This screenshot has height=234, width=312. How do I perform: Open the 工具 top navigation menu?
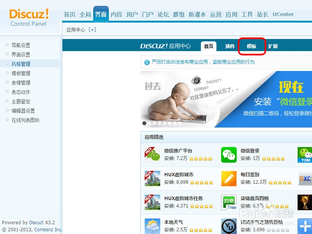pyautogui.click(x=247, y=14)
